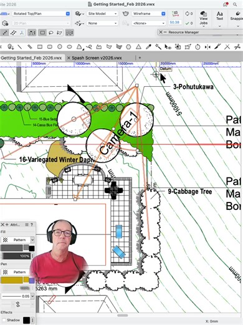
Task: Toggle the second mode bar dashed-diagonal mode
Action: (x=14, y=32)
